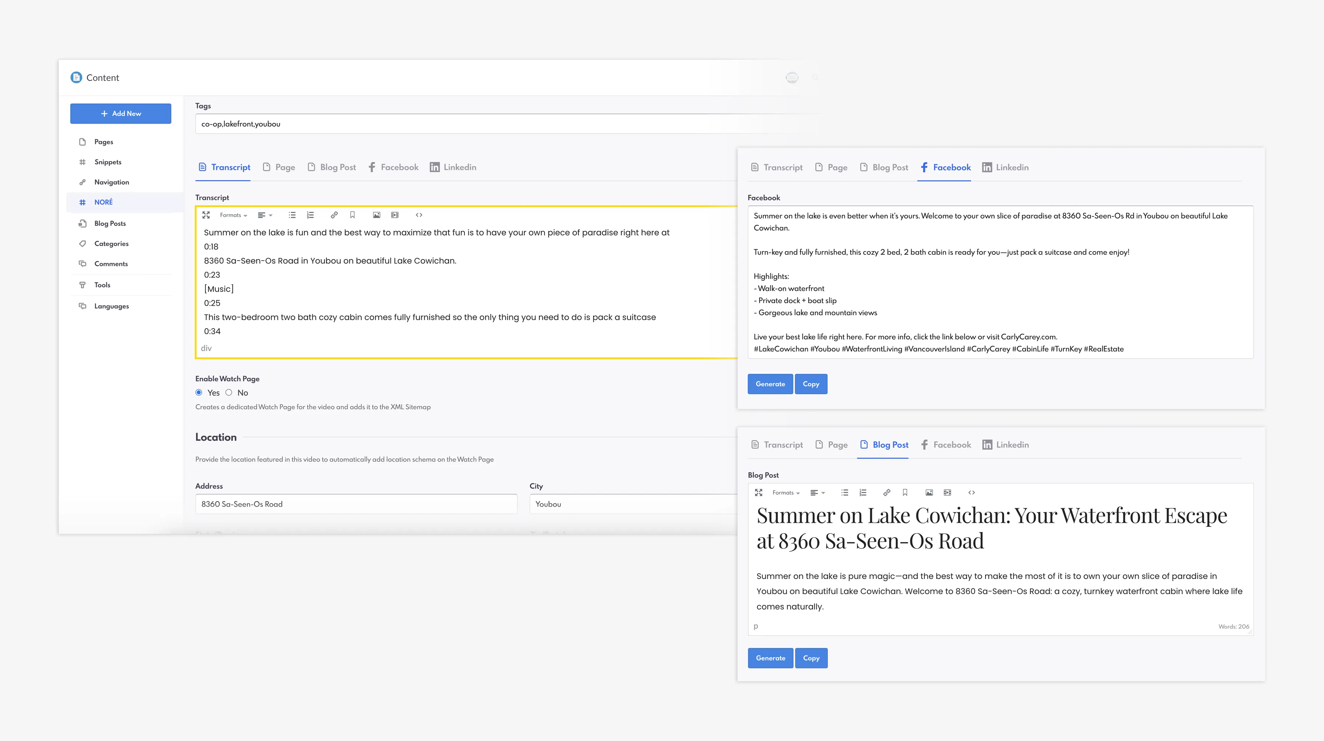Image resolution: width=1324 pixels, height=741 pixels.
Task: Click Copy in the Blog Post panel
Action: tap(811, 658)
